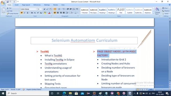Clear formatting with the eraser icon
171x96 pixels.
[50, 9]
